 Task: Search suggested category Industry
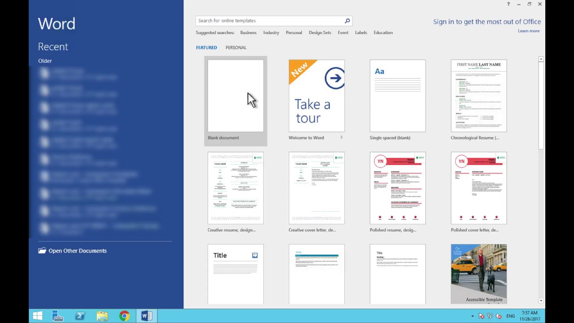click(271, 33)
